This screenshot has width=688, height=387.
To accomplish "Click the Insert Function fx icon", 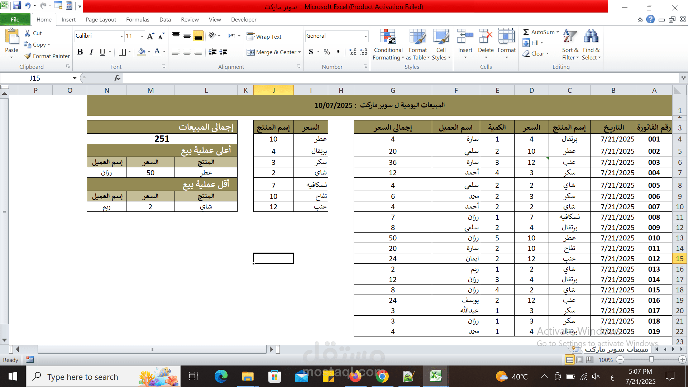I will [117, 78].
